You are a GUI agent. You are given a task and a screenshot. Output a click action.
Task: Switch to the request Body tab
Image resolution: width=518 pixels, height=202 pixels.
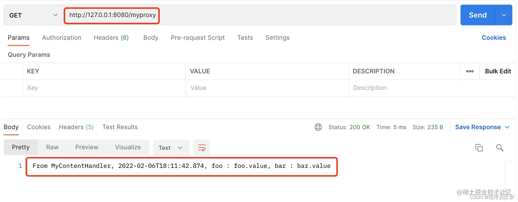click(x=151, y=38)
